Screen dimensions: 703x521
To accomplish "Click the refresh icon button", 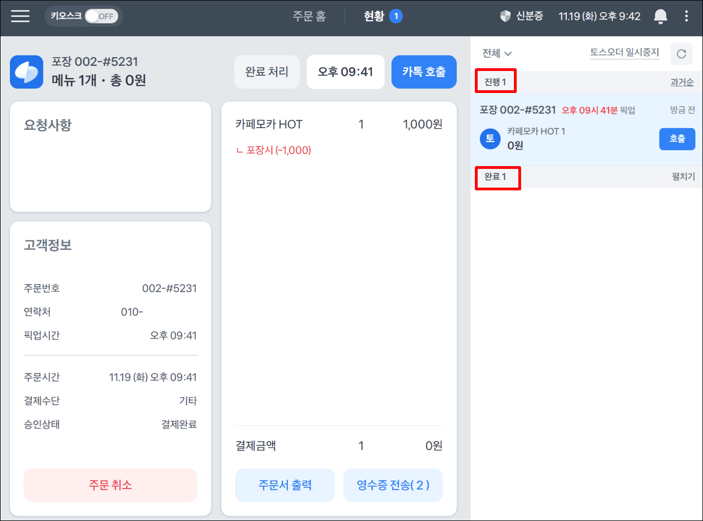I will pos(681,53).
